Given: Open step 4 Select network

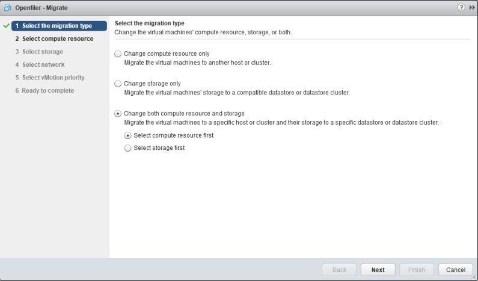Looking at the screenshot, I should (x=39, y=64).
